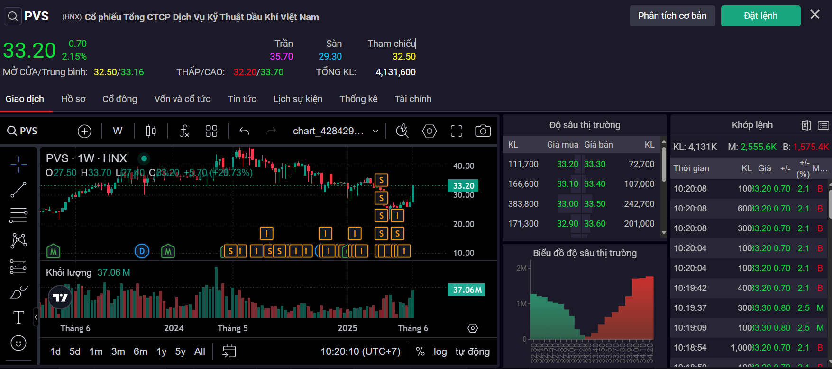Screen dimensions: 832x369
Task: Collapse the drawing toolbar with side arrow
Action: click(36, 317)
